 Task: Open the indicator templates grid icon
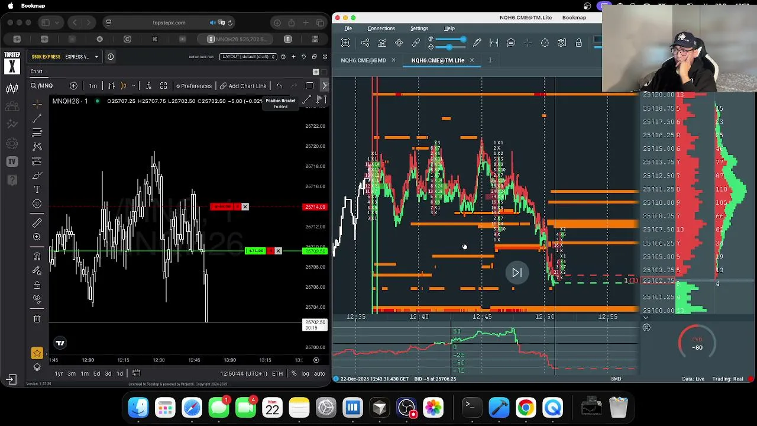[163, 86]
